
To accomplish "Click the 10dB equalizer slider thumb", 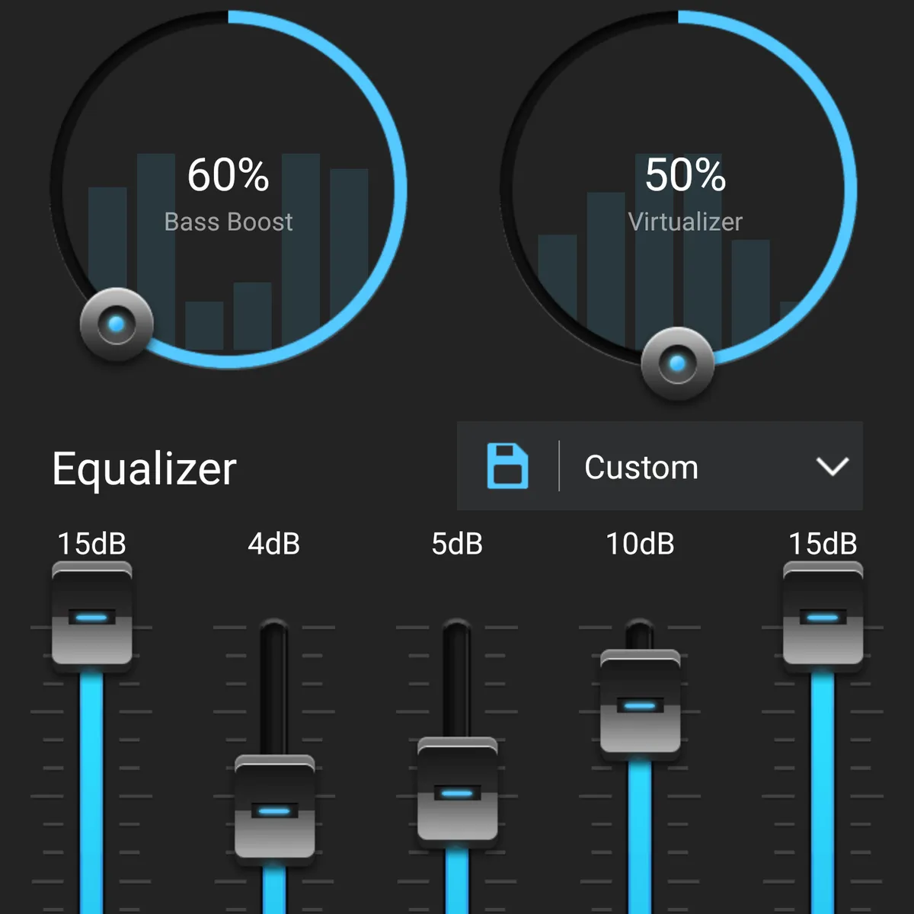I will click(640, 702).
